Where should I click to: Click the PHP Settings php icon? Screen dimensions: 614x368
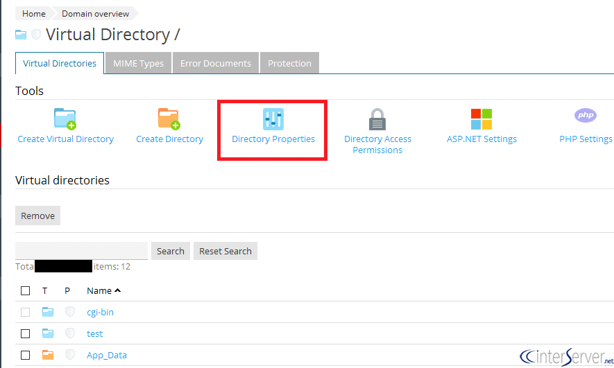[x=586, y=115]
